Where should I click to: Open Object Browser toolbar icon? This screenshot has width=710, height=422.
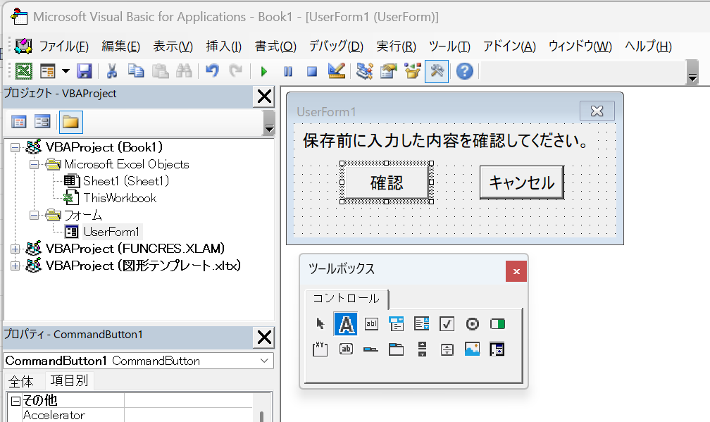tap(413, 71)
